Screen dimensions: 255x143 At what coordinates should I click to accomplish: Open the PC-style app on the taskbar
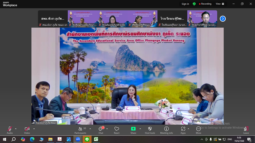click(x=41, y=139)
